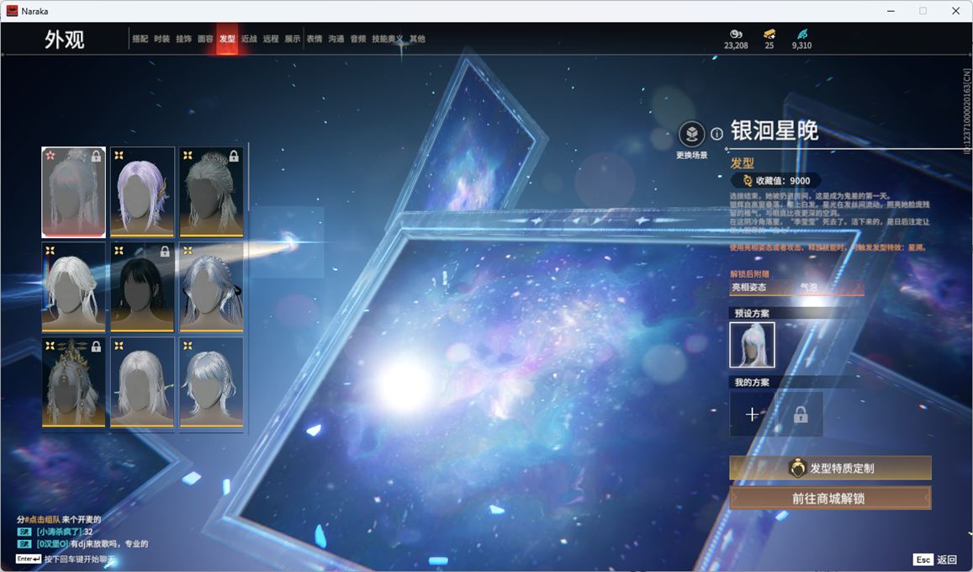Select the 发型 tab
The image size is (973, 572).
coord(227,39)
